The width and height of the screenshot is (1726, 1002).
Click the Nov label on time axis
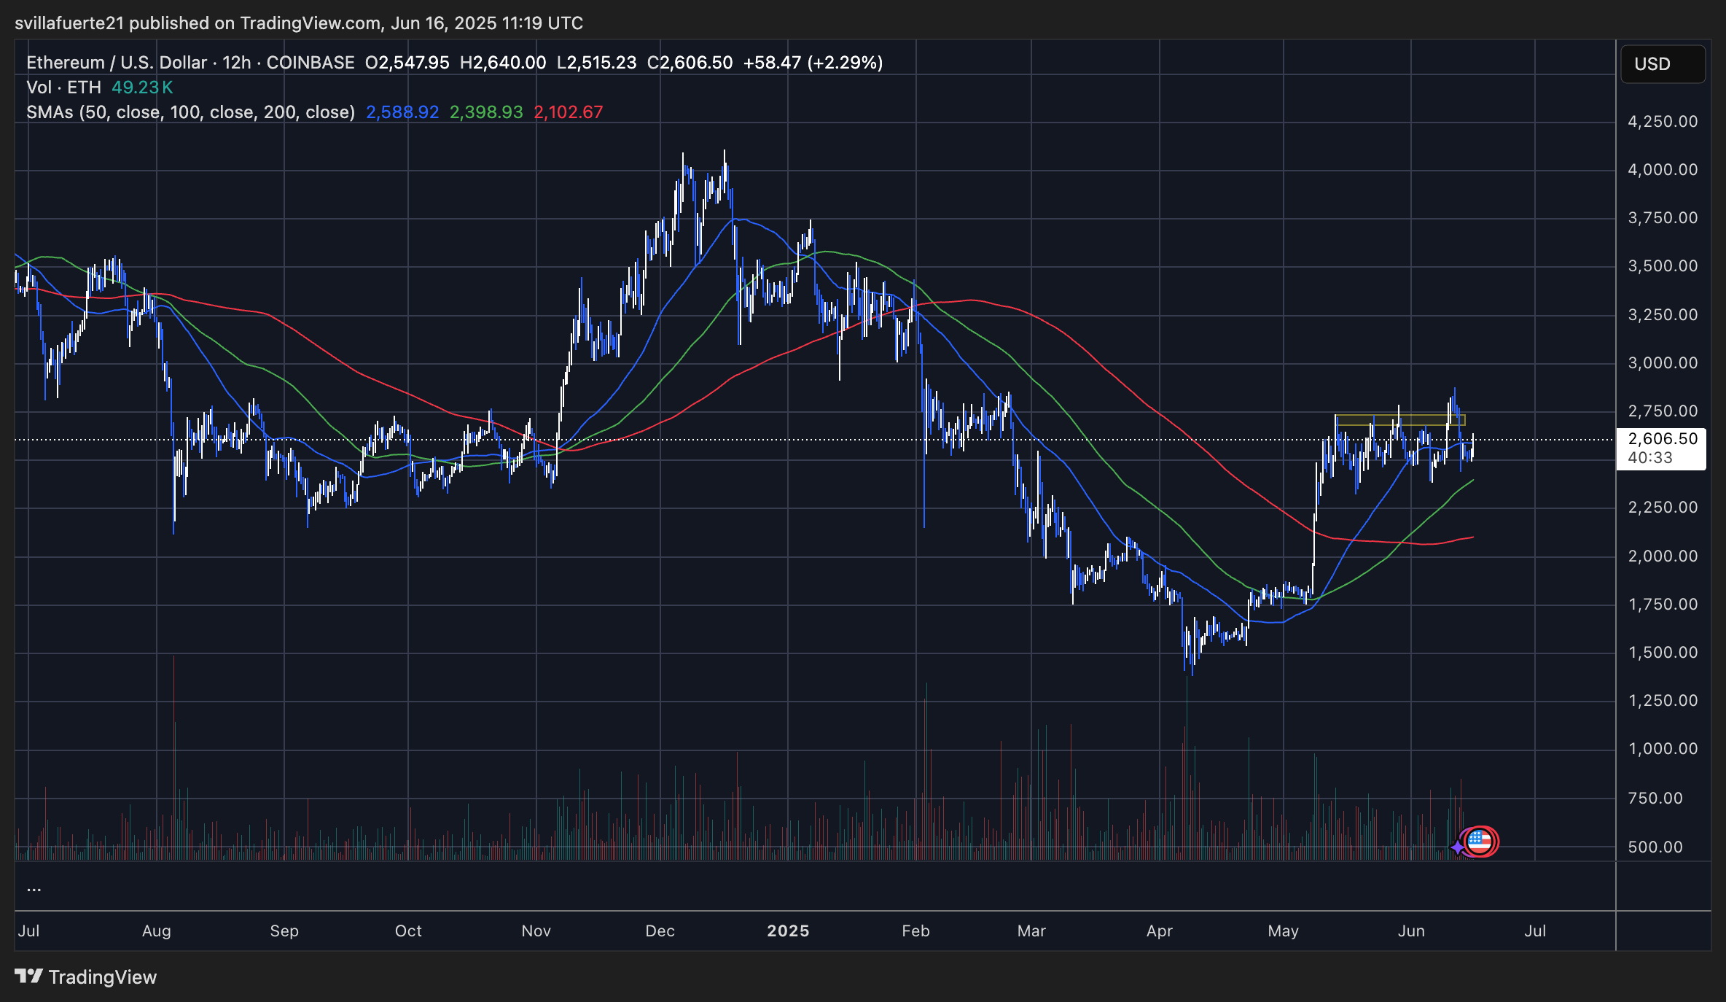tap(536, 931)
